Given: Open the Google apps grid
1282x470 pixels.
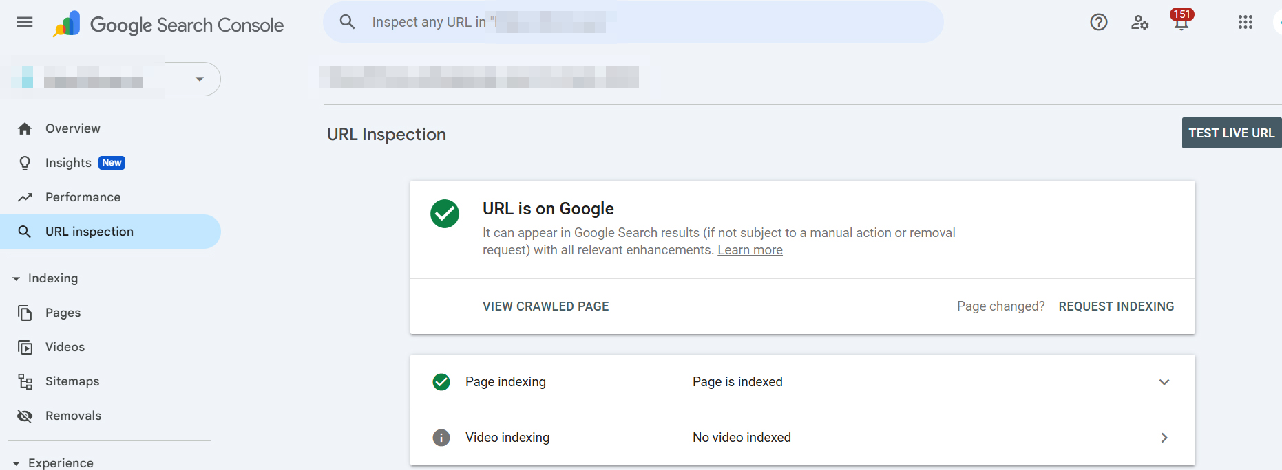Looking at the screenshot, I should pos(1245,22).
